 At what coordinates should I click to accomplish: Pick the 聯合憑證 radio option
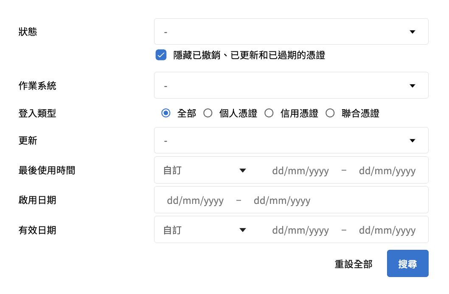click(330, 113)
